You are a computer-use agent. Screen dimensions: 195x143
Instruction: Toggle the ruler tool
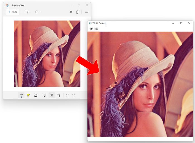point(45,95)
